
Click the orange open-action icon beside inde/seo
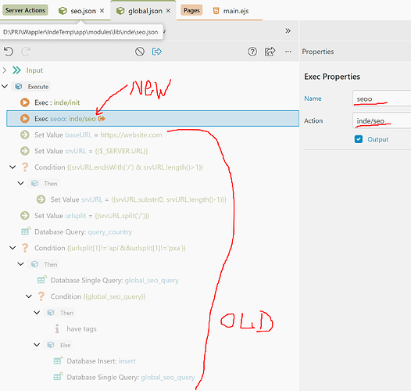pos(102,119)
